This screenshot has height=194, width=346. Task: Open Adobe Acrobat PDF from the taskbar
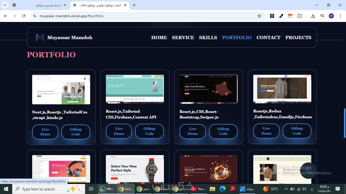[x=233, y=189]
